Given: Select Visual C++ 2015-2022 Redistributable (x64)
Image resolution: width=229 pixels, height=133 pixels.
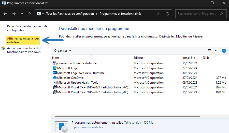Looking at the screenshot, I should tap(94, 87).
